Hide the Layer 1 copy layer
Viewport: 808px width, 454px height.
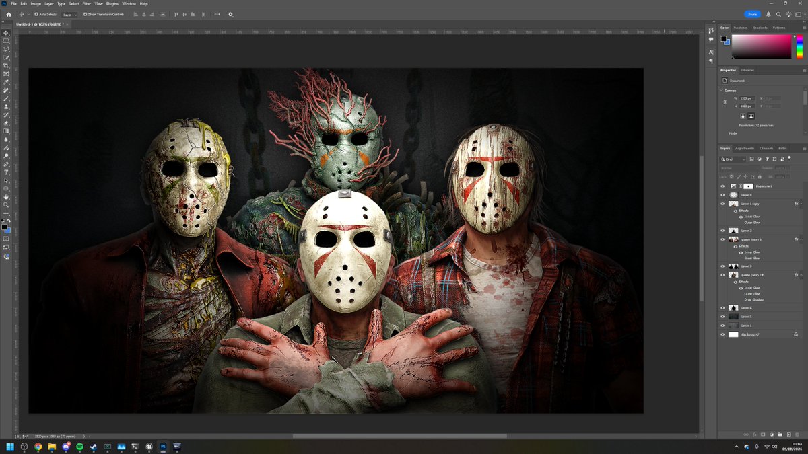click(722, 204)
